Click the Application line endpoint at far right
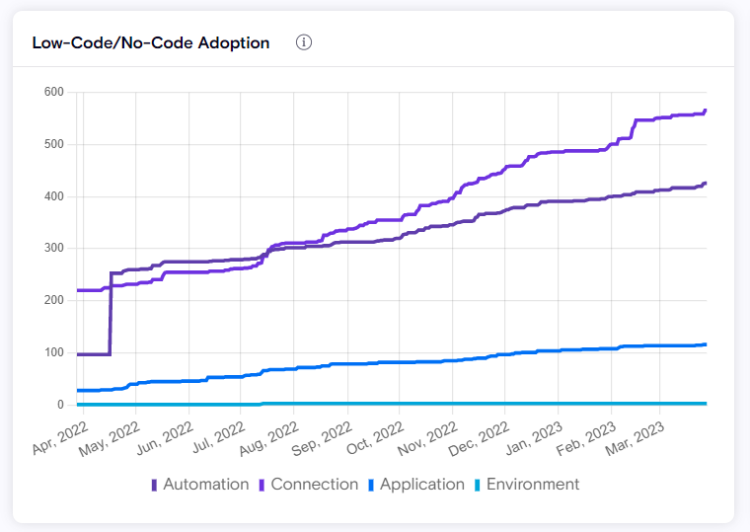This screenshot has width=750, height=532. click(706, 344)
